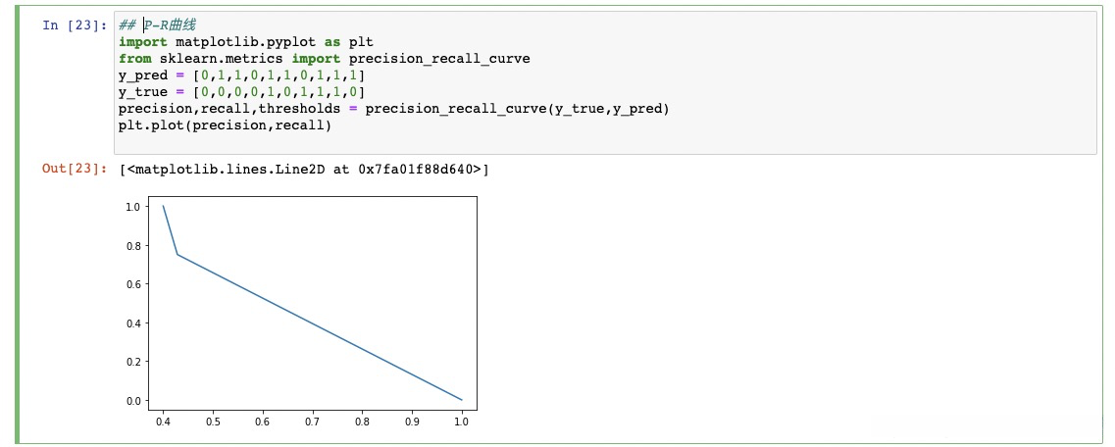Click the precision_recall_curve(y_true,y_pred) call

pyautogui.click(x=510, y=109)
